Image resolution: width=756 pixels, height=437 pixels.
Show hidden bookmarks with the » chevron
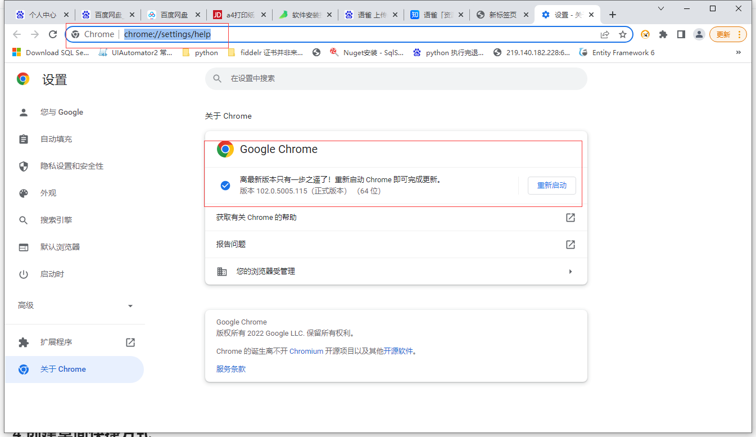click(739, 52)
